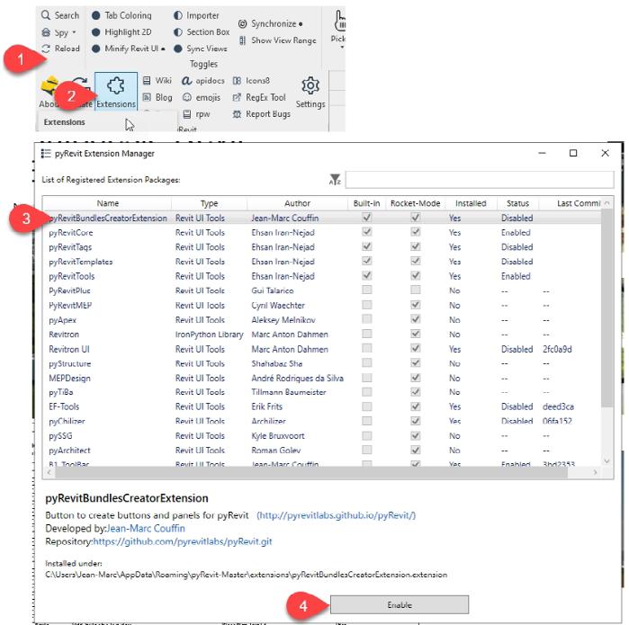Open Icons8 site
The height and width of the screenshot is (625, 629).
251,81
